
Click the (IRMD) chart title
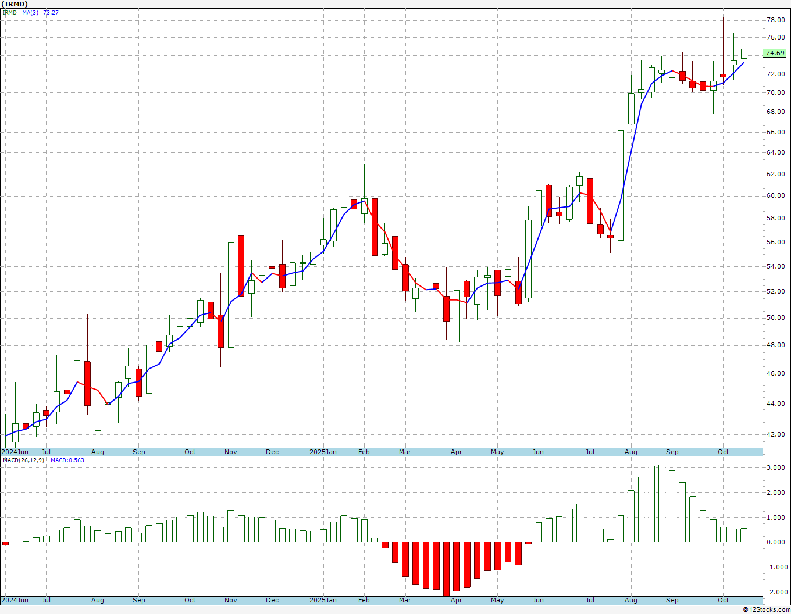point(15,4)
